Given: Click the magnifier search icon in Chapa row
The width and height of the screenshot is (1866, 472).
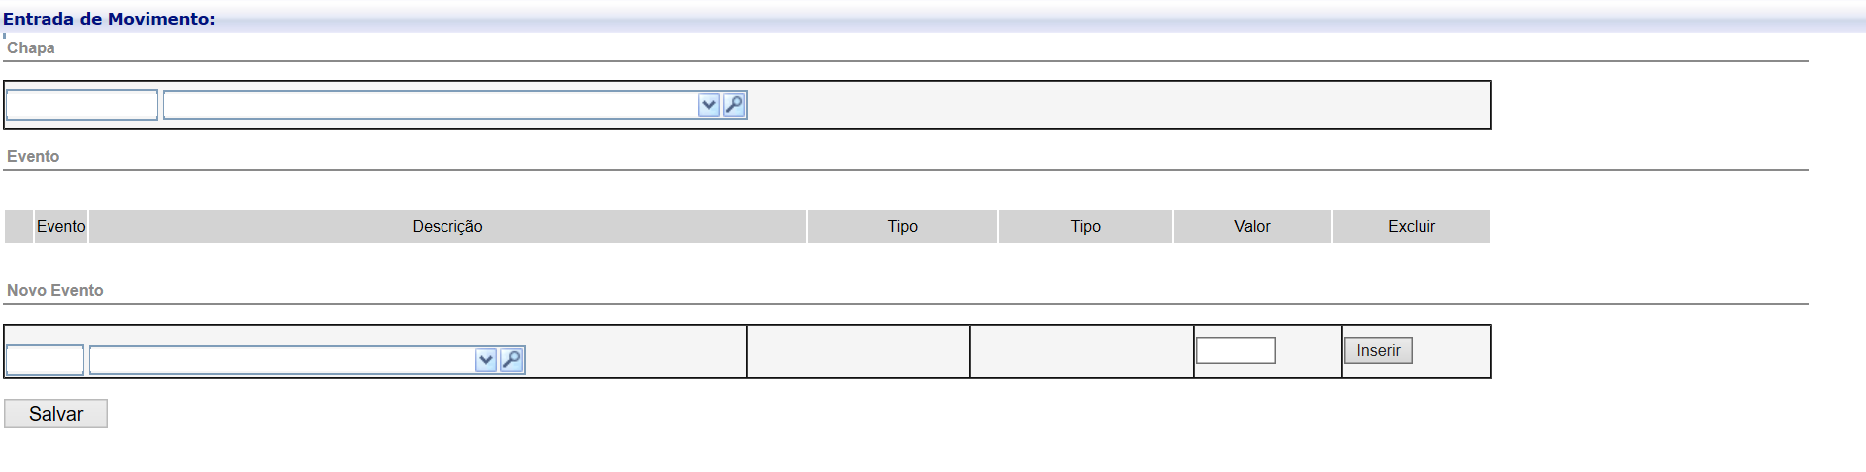Looking at the screenshot, I should click(x=735, y=105).
